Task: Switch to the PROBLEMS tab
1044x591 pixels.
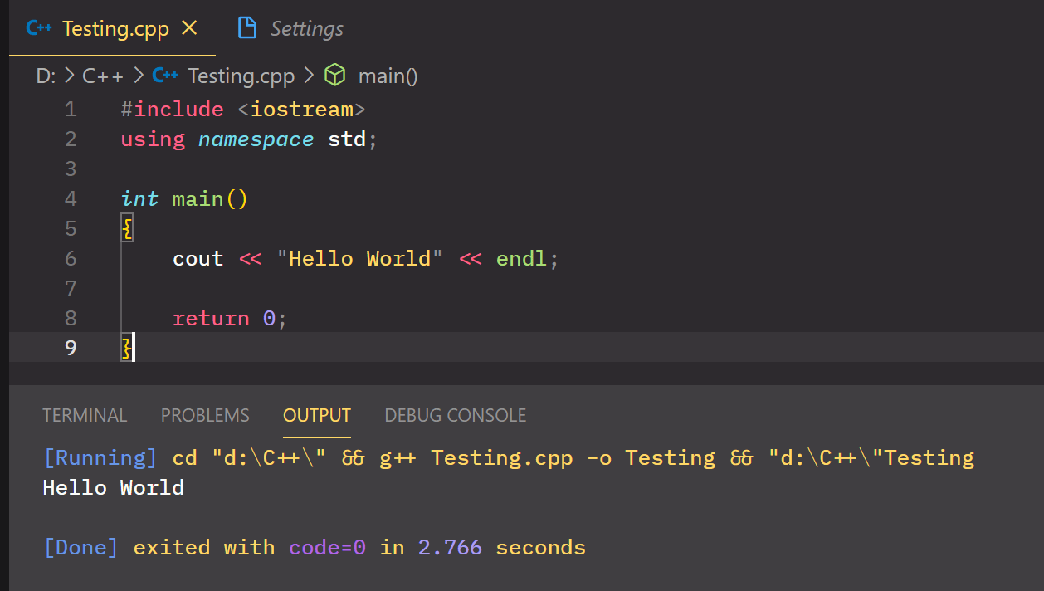Action: point(205,415)
